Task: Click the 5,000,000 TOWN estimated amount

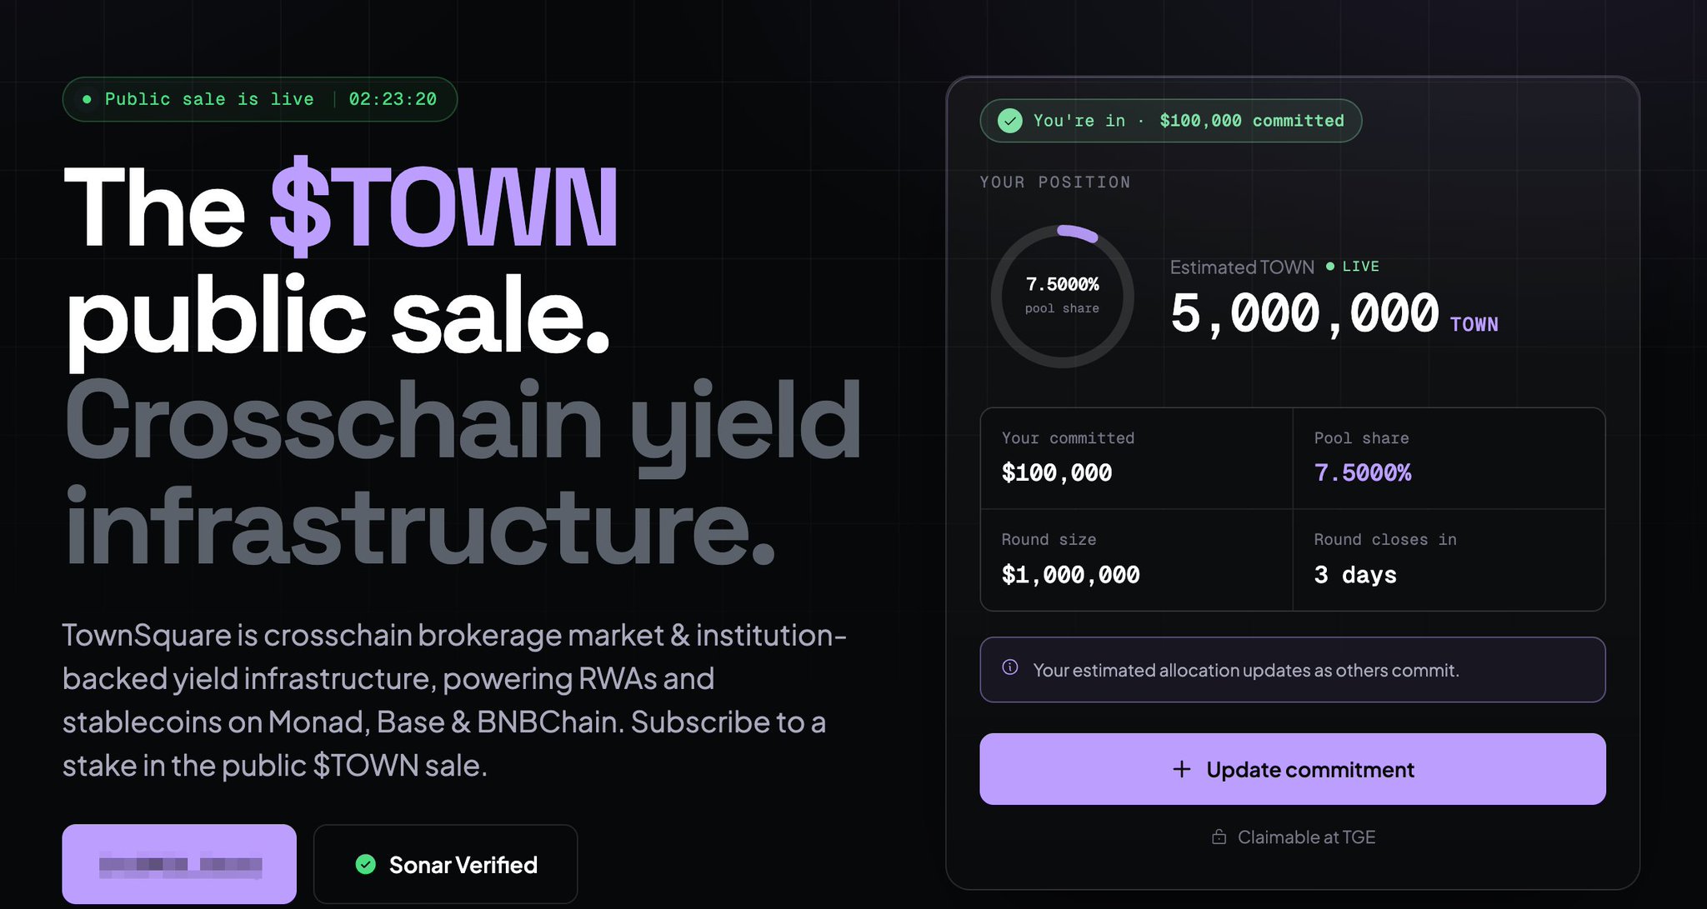Action: click(x=1334, y=314)
